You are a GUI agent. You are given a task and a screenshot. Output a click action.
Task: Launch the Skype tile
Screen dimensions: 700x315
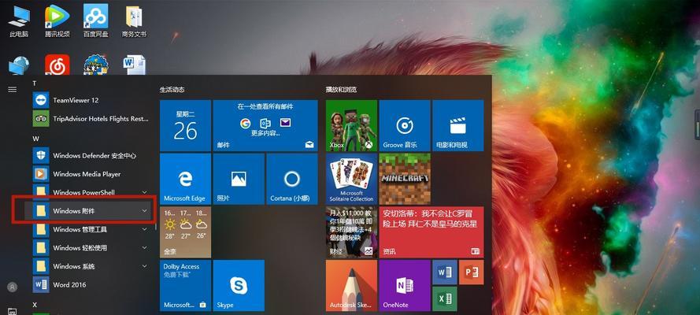(239, 286)
